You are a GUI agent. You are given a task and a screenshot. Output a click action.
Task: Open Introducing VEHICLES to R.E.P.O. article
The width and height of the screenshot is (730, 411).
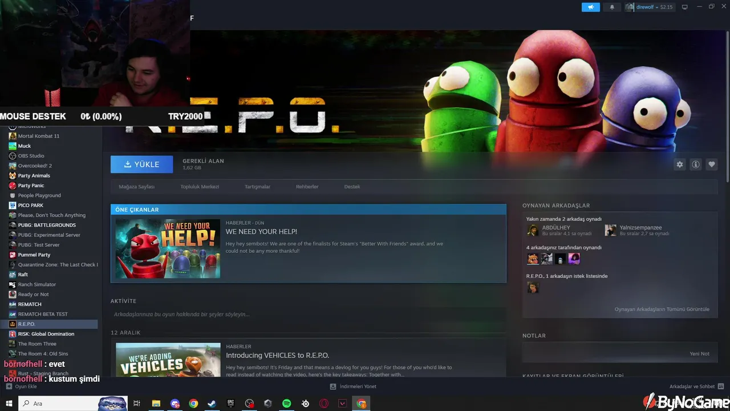(x=277, y=355)
